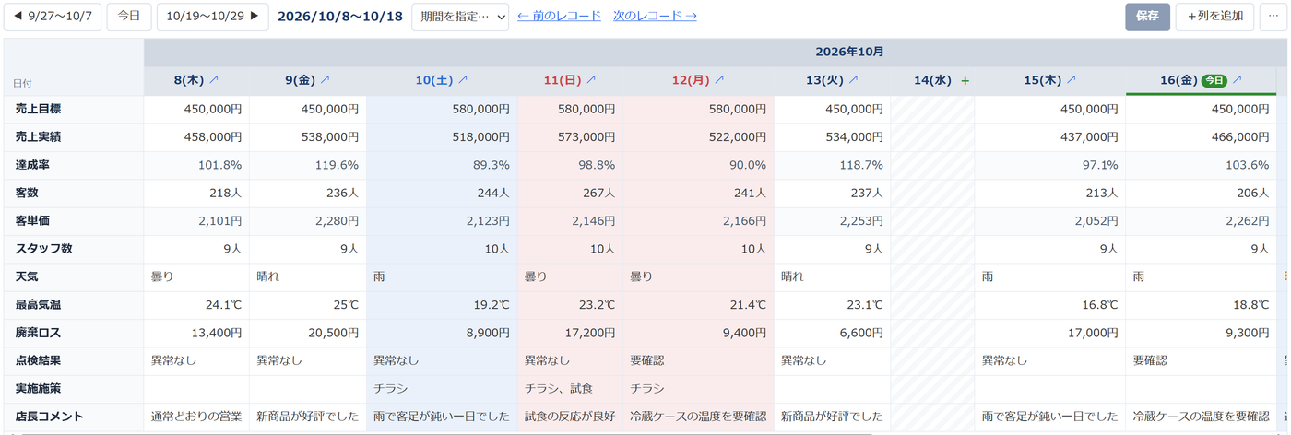
Task: Click 達成率 value 119.6%
Action: click(x=307, y=165)
